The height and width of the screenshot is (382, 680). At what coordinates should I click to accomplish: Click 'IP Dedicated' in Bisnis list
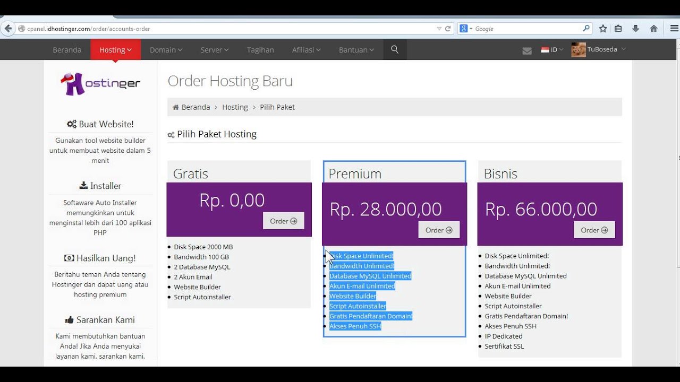tap(504, 336)
